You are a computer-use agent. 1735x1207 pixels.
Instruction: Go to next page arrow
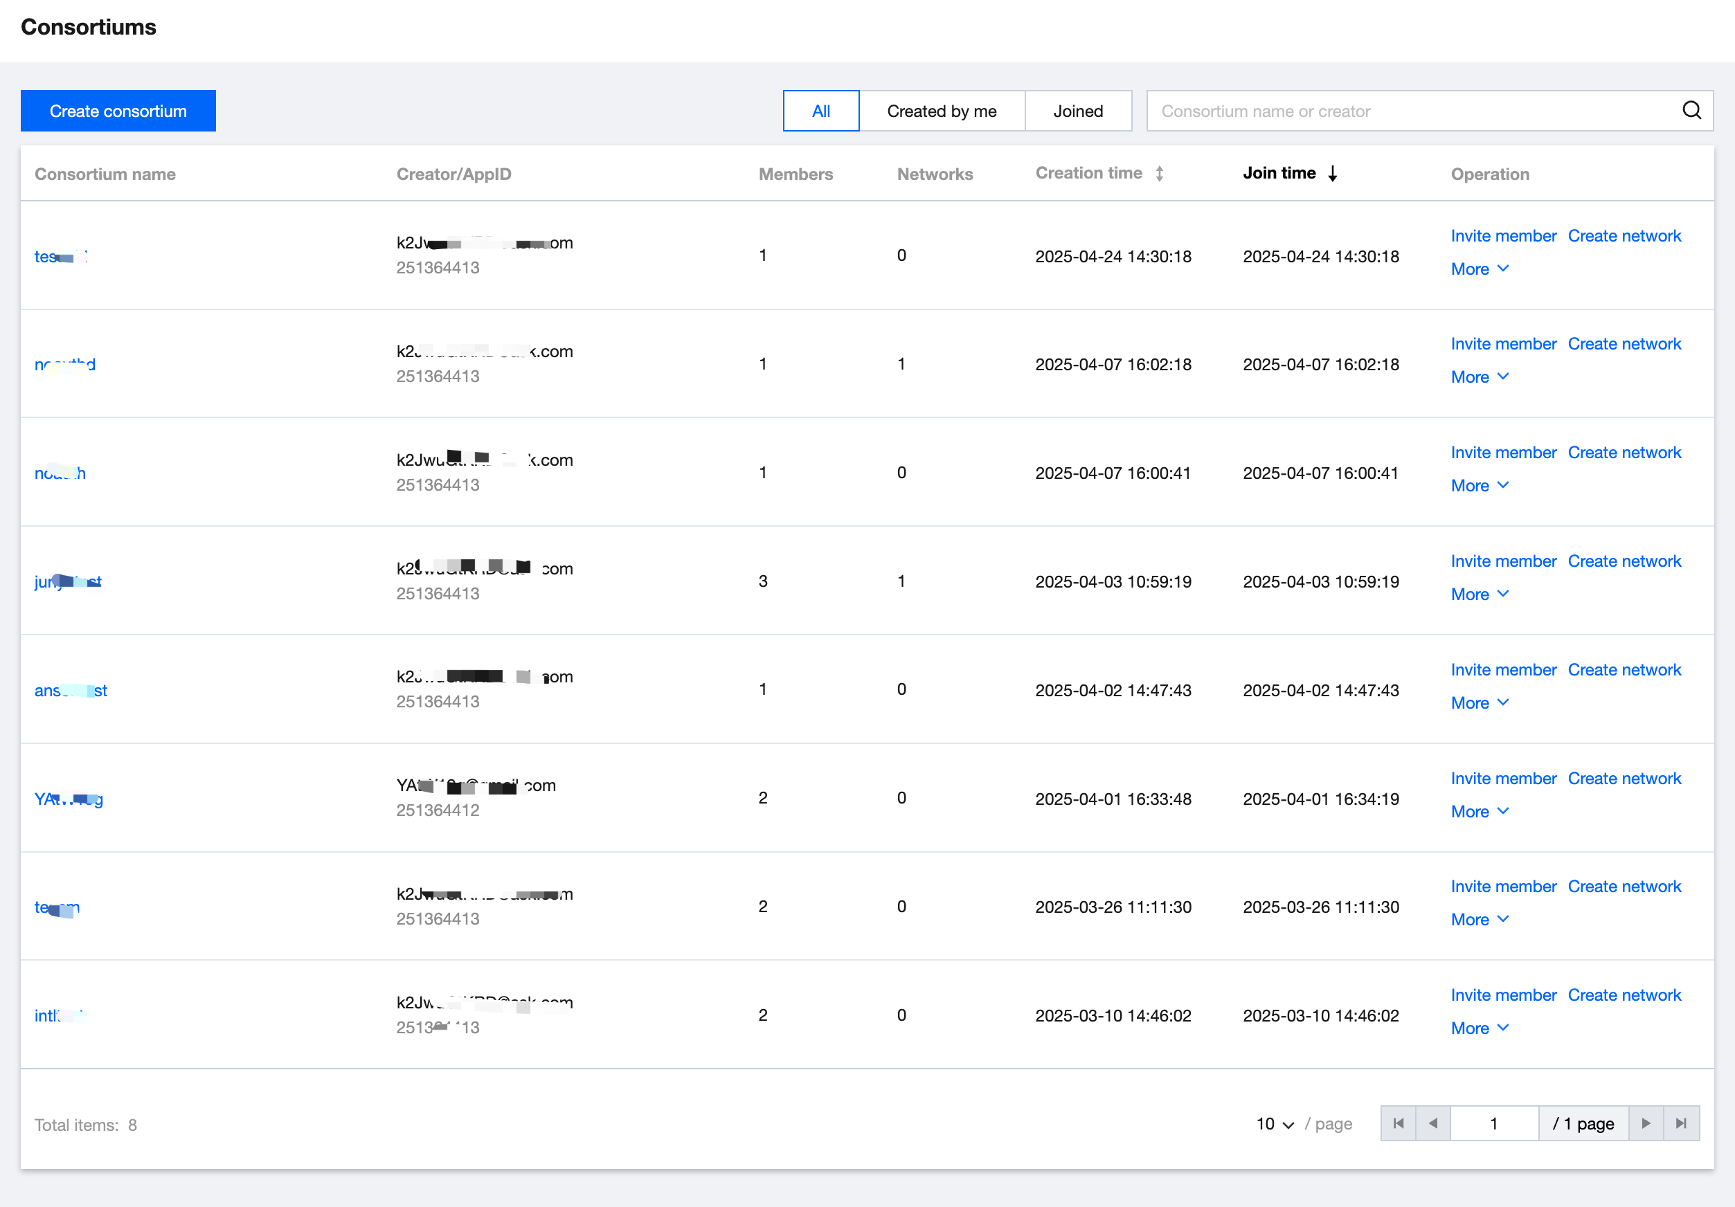pos(1645,1123)
